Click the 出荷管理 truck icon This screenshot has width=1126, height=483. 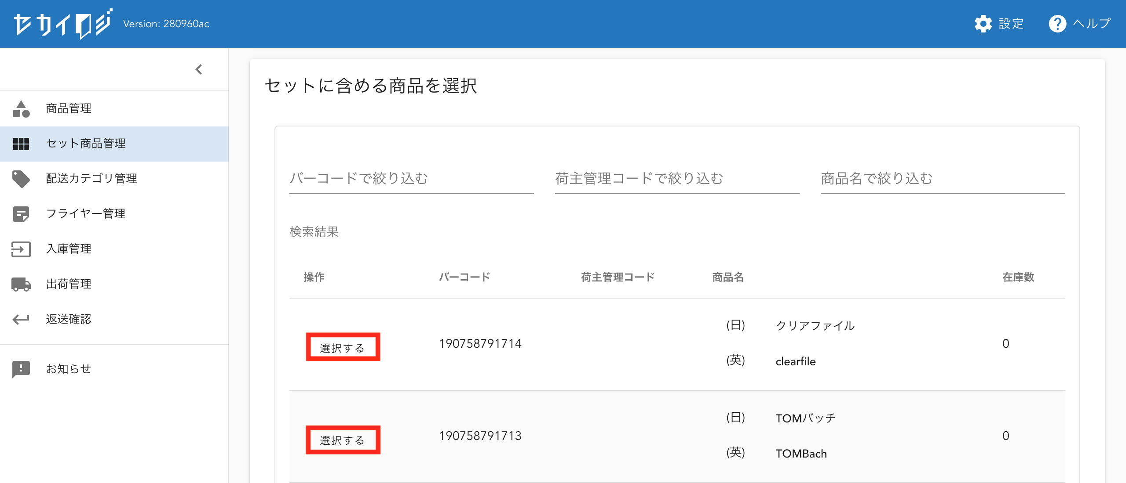click(21, 284)
